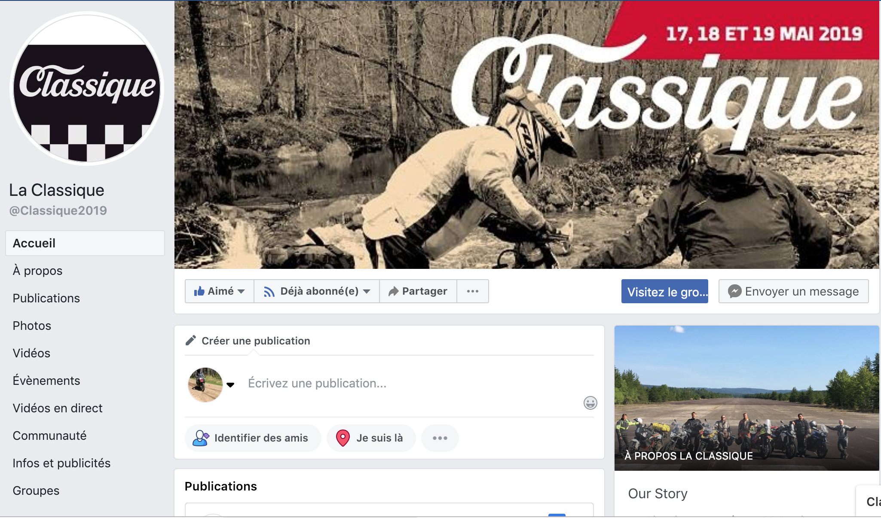Open the three-dots more options in page action bar
The height and width of the screenshot is (518, 881).
pyautogui.click(x=473, y=291)
